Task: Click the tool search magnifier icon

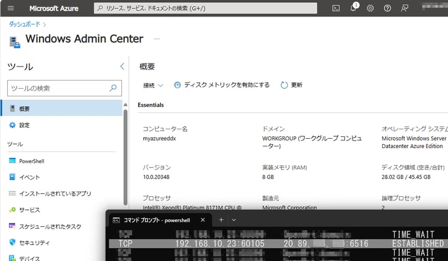Action: tap(113, 88)
